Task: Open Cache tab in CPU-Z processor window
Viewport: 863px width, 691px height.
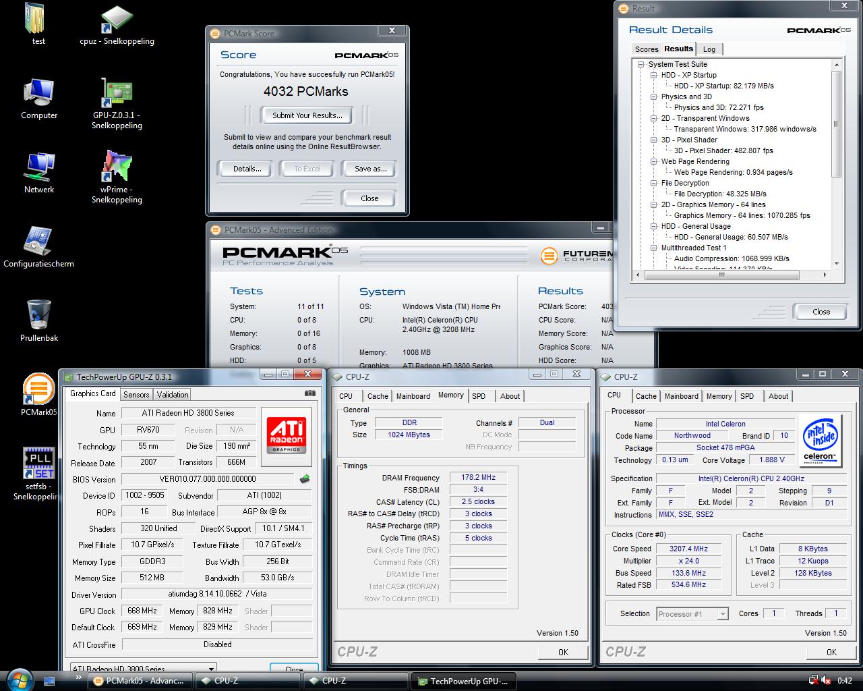Action: pyautogui.click(x=646, y=396)
